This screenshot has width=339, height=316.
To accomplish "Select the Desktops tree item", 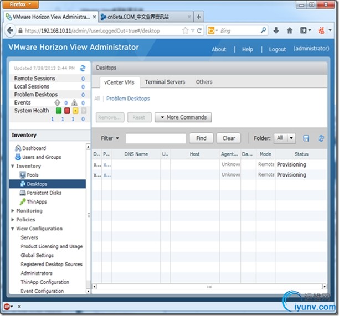I will [x=47, y=184].
